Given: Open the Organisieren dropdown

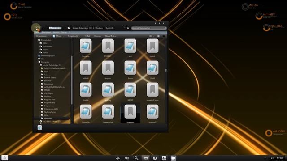Looking at the screenshot, I should (42, 36).
